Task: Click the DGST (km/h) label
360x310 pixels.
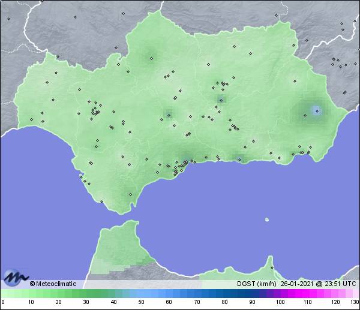Action: point(256,284)
